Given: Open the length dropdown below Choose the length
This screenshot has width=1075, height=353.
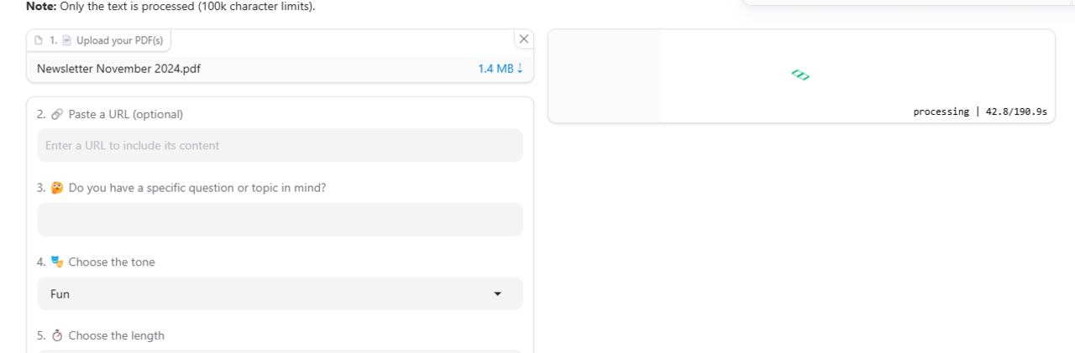Looking at the screenshot, I should (x=279, y=350).
